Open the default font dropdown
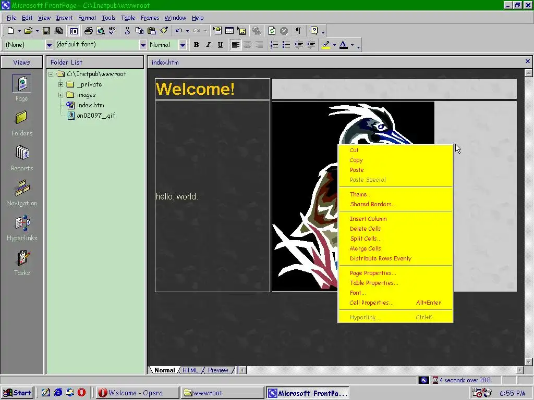The height and width of the screenshot is (400, 534). point(143,45)
